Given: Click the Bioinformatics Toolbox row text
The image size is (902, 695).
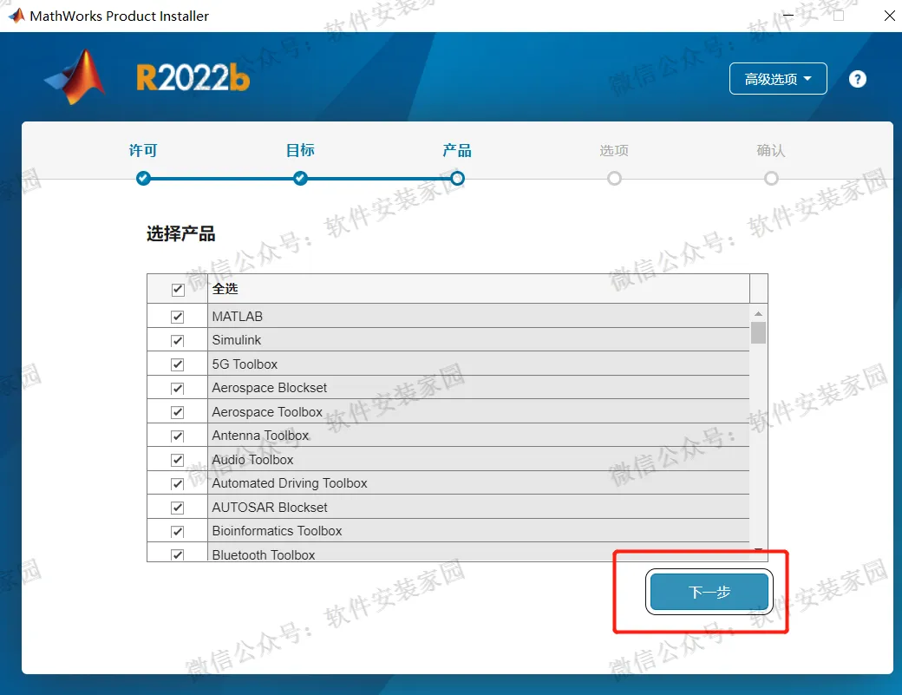Looking at the screenshot, I should pyautogui.click(x=277, y=532).
